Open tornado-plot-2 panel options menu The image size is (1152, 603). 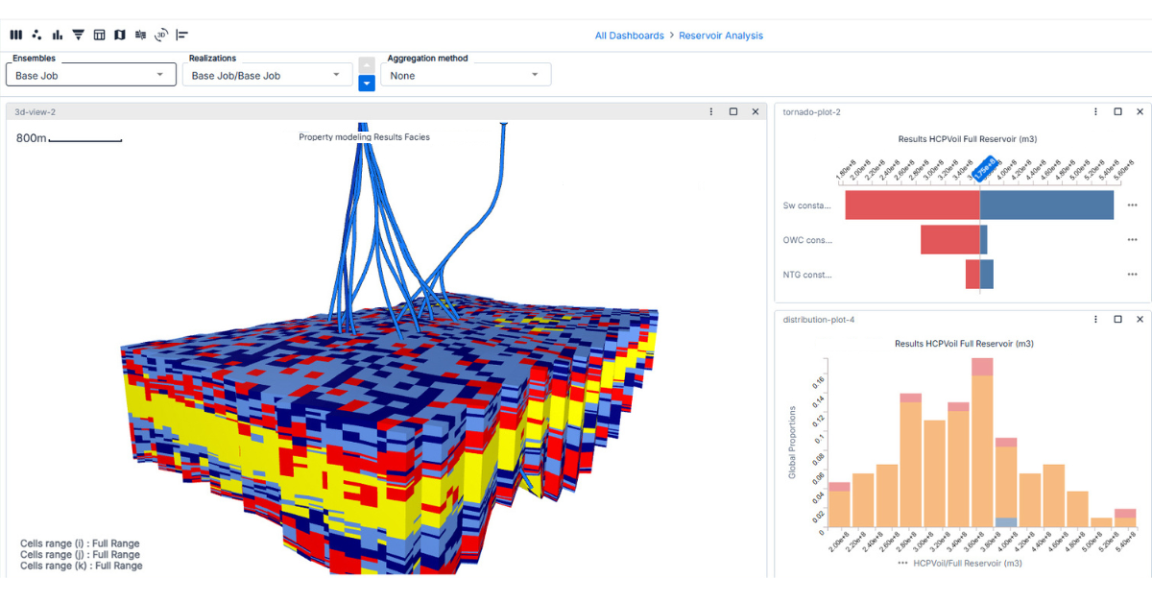point(1095,112)
